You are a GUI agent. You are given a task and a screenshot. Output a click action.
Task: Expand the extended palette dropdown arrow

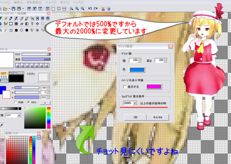click(39, 138)
